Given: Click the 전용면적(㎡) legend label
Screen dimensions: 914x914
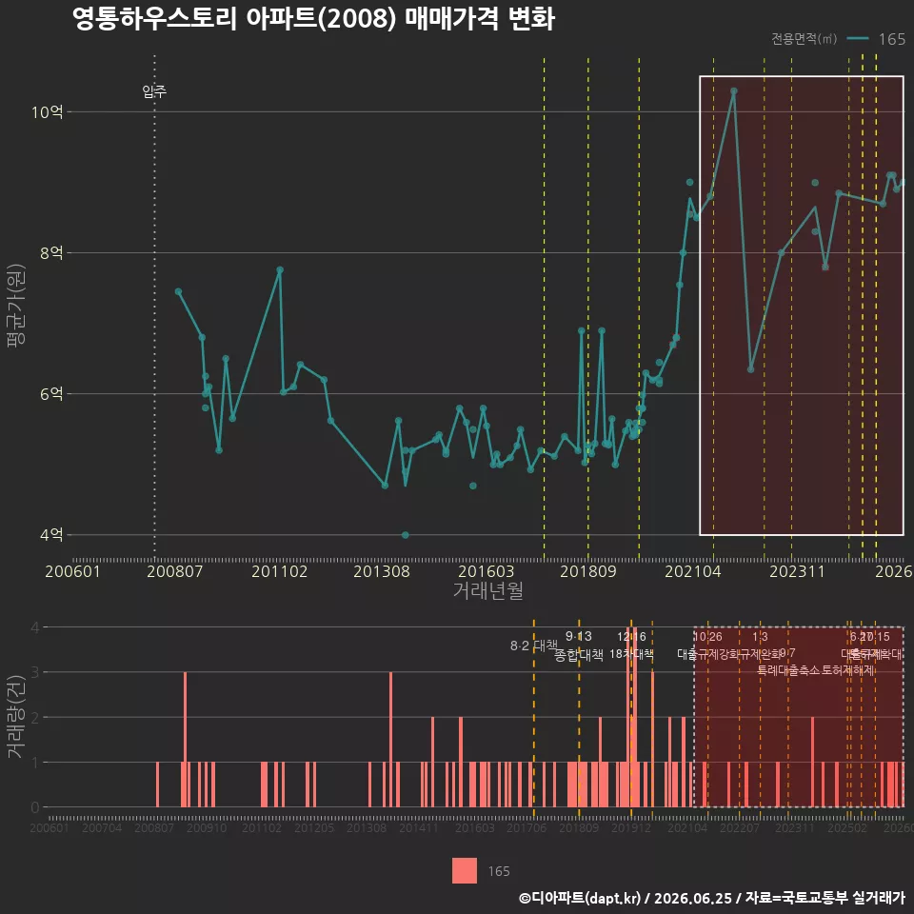Looking at the screenshot, I should point(804,39).
